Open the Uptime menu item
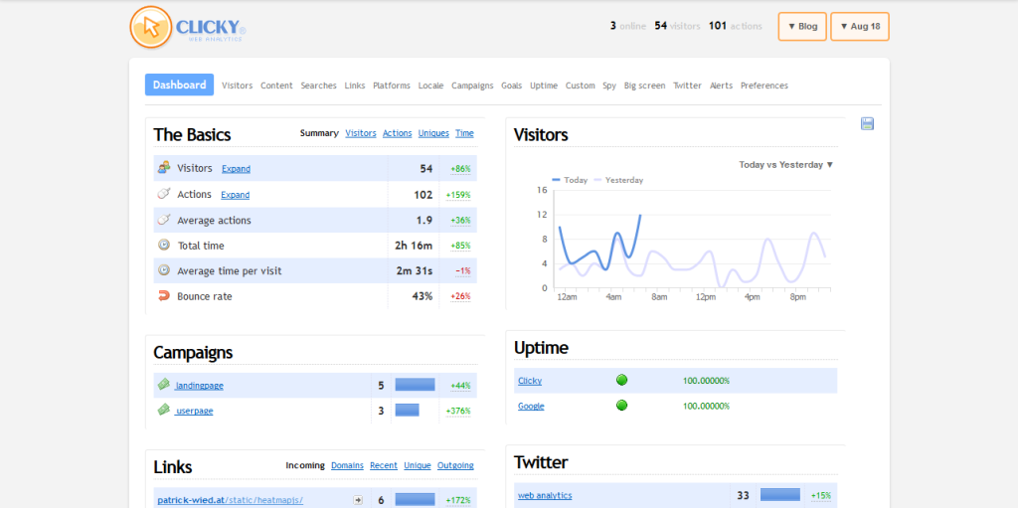The width and height of the screenshot is (1018, 508). pos(544,85)
